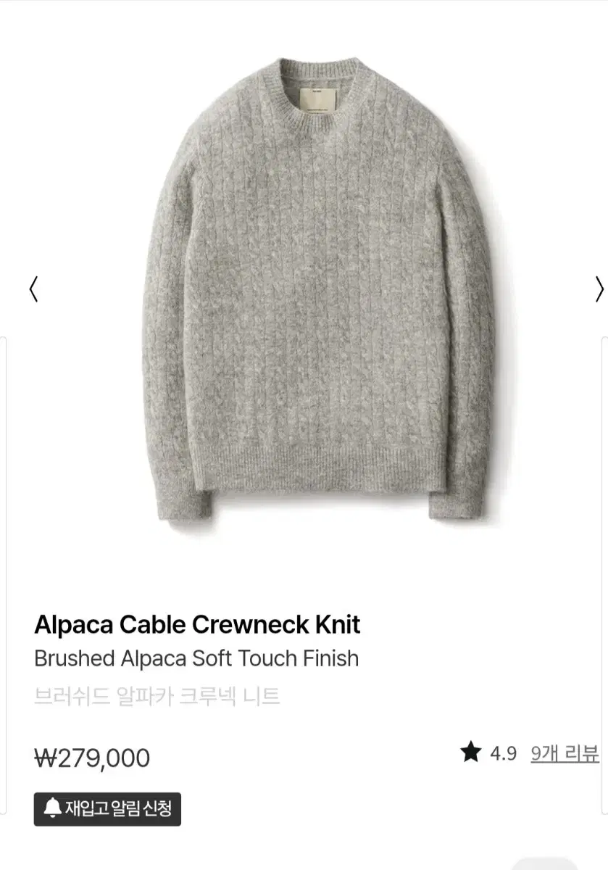Click the ₩279,000 price text
Image resolution: width=608 pixels, height=870 pixels.
click(x=92, y=758)
